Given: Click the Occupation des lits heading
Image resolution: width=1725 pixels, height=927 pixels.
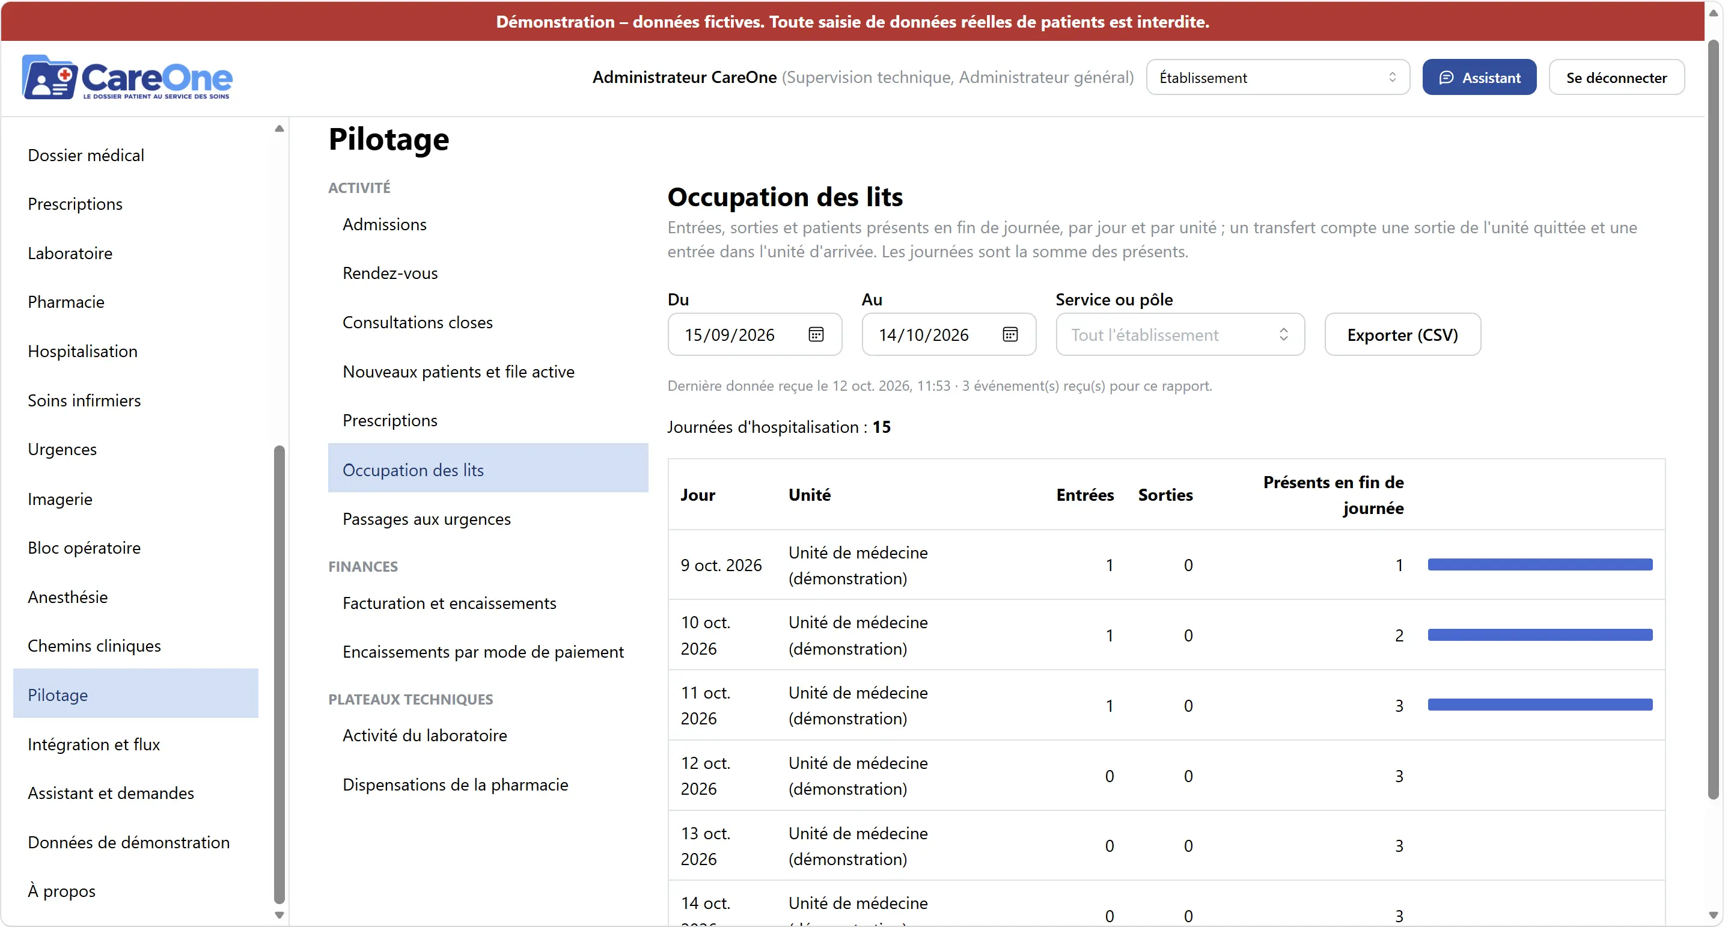Looking at the screenshot, I should pyautogui.click(x=785, y=197).
